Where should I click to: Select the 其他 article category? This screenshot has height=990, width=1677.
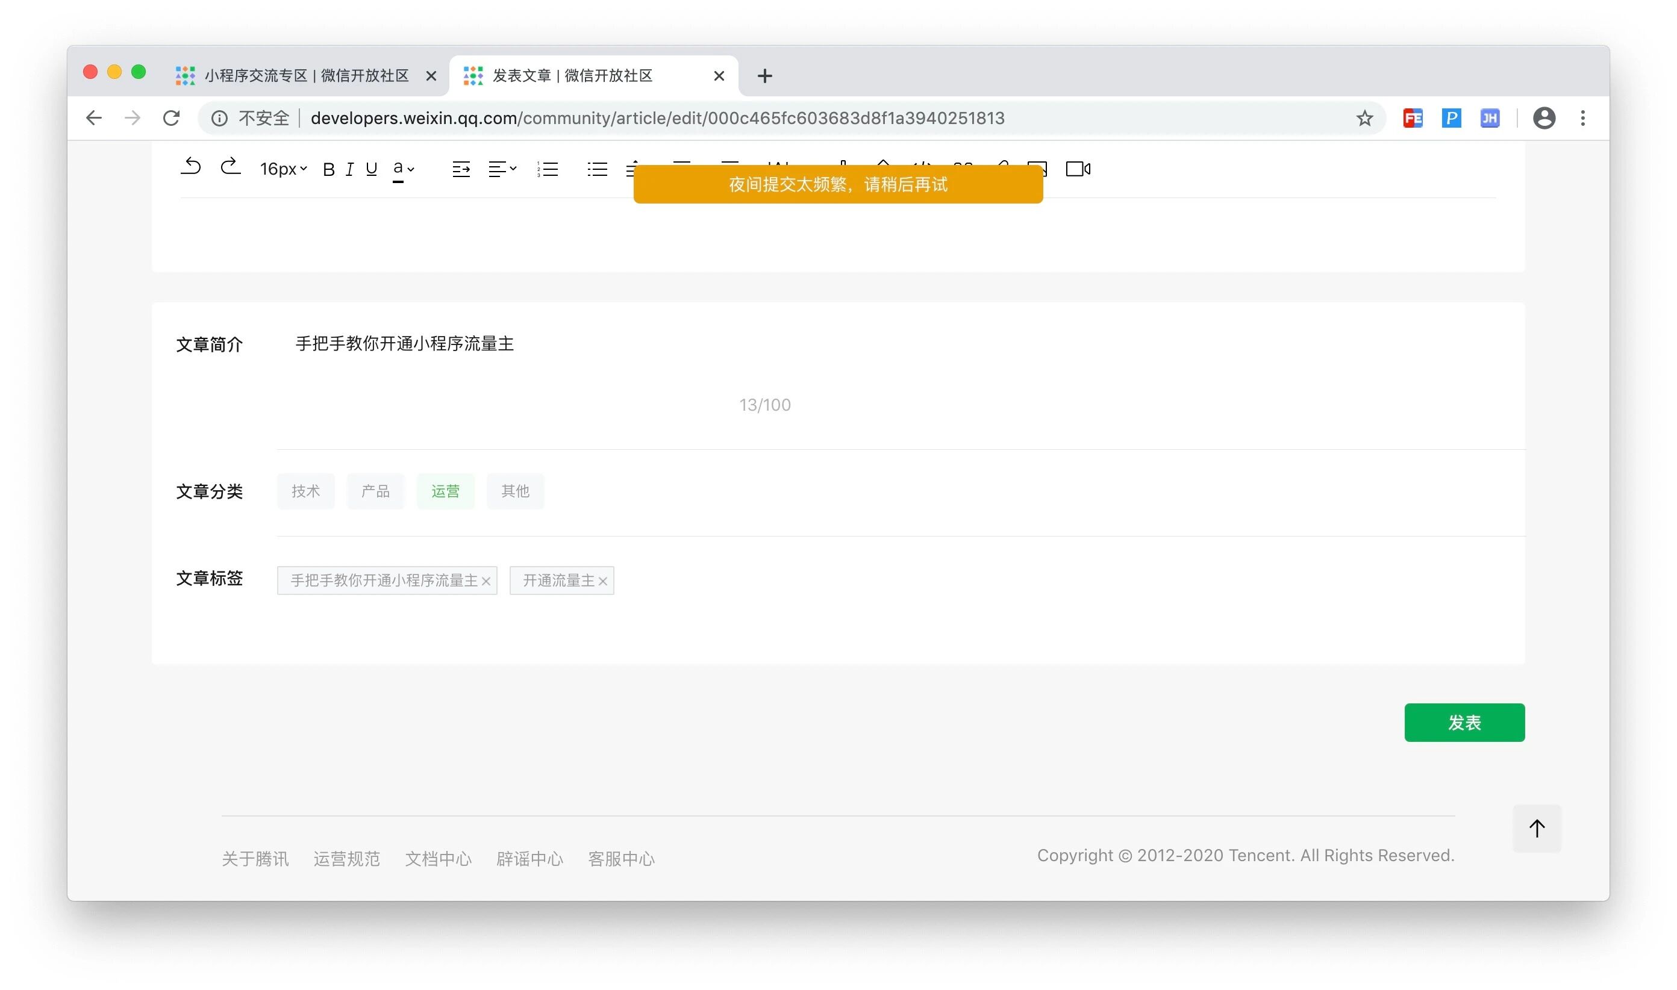coord(515,491)
